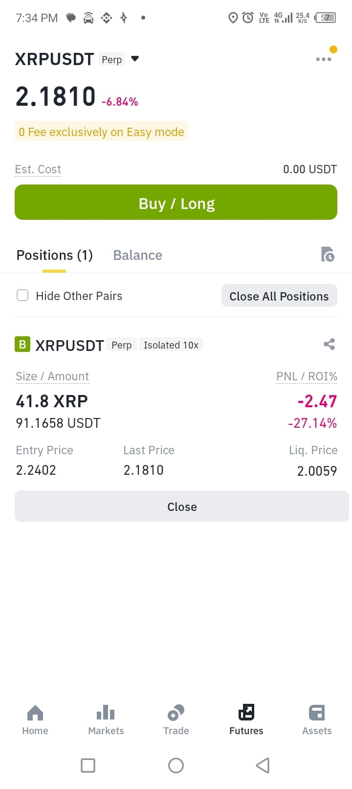The image size is (352, 789).
Task: Tap Close All Positions button
Action: coord(279,296)
